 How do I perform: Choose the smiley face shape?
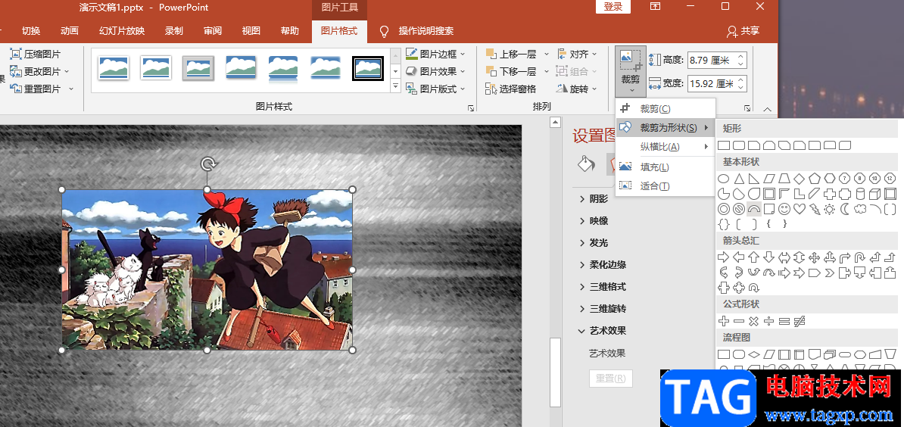784,209
